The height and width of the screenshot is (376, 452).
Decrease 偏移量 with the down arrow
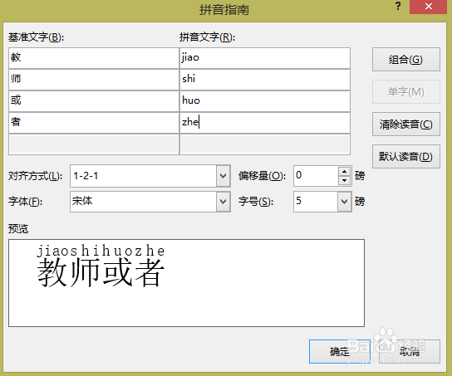click(344, 180)
